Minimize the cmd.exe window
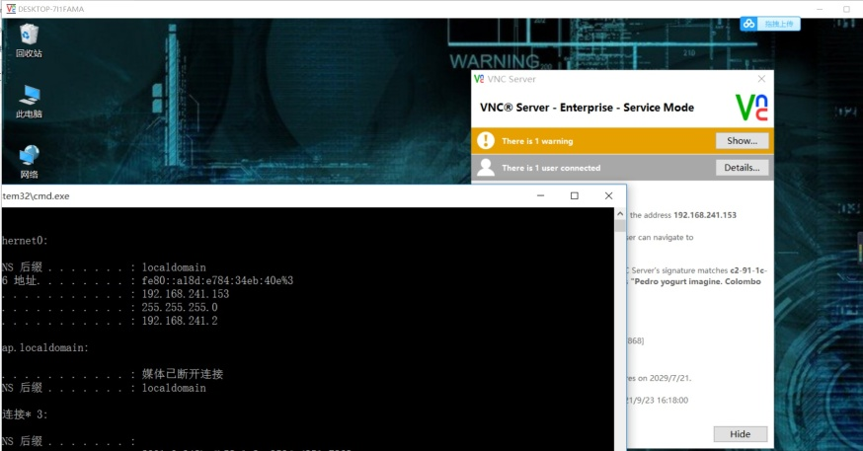Image resolution: width=863 pixels, height=451 pixels. click(x=540, y=195)
